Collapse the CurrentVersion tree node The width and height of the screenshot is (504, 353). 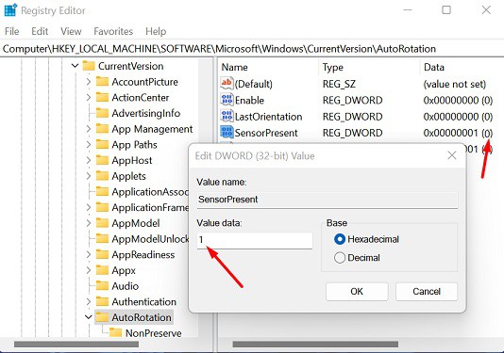75,66
